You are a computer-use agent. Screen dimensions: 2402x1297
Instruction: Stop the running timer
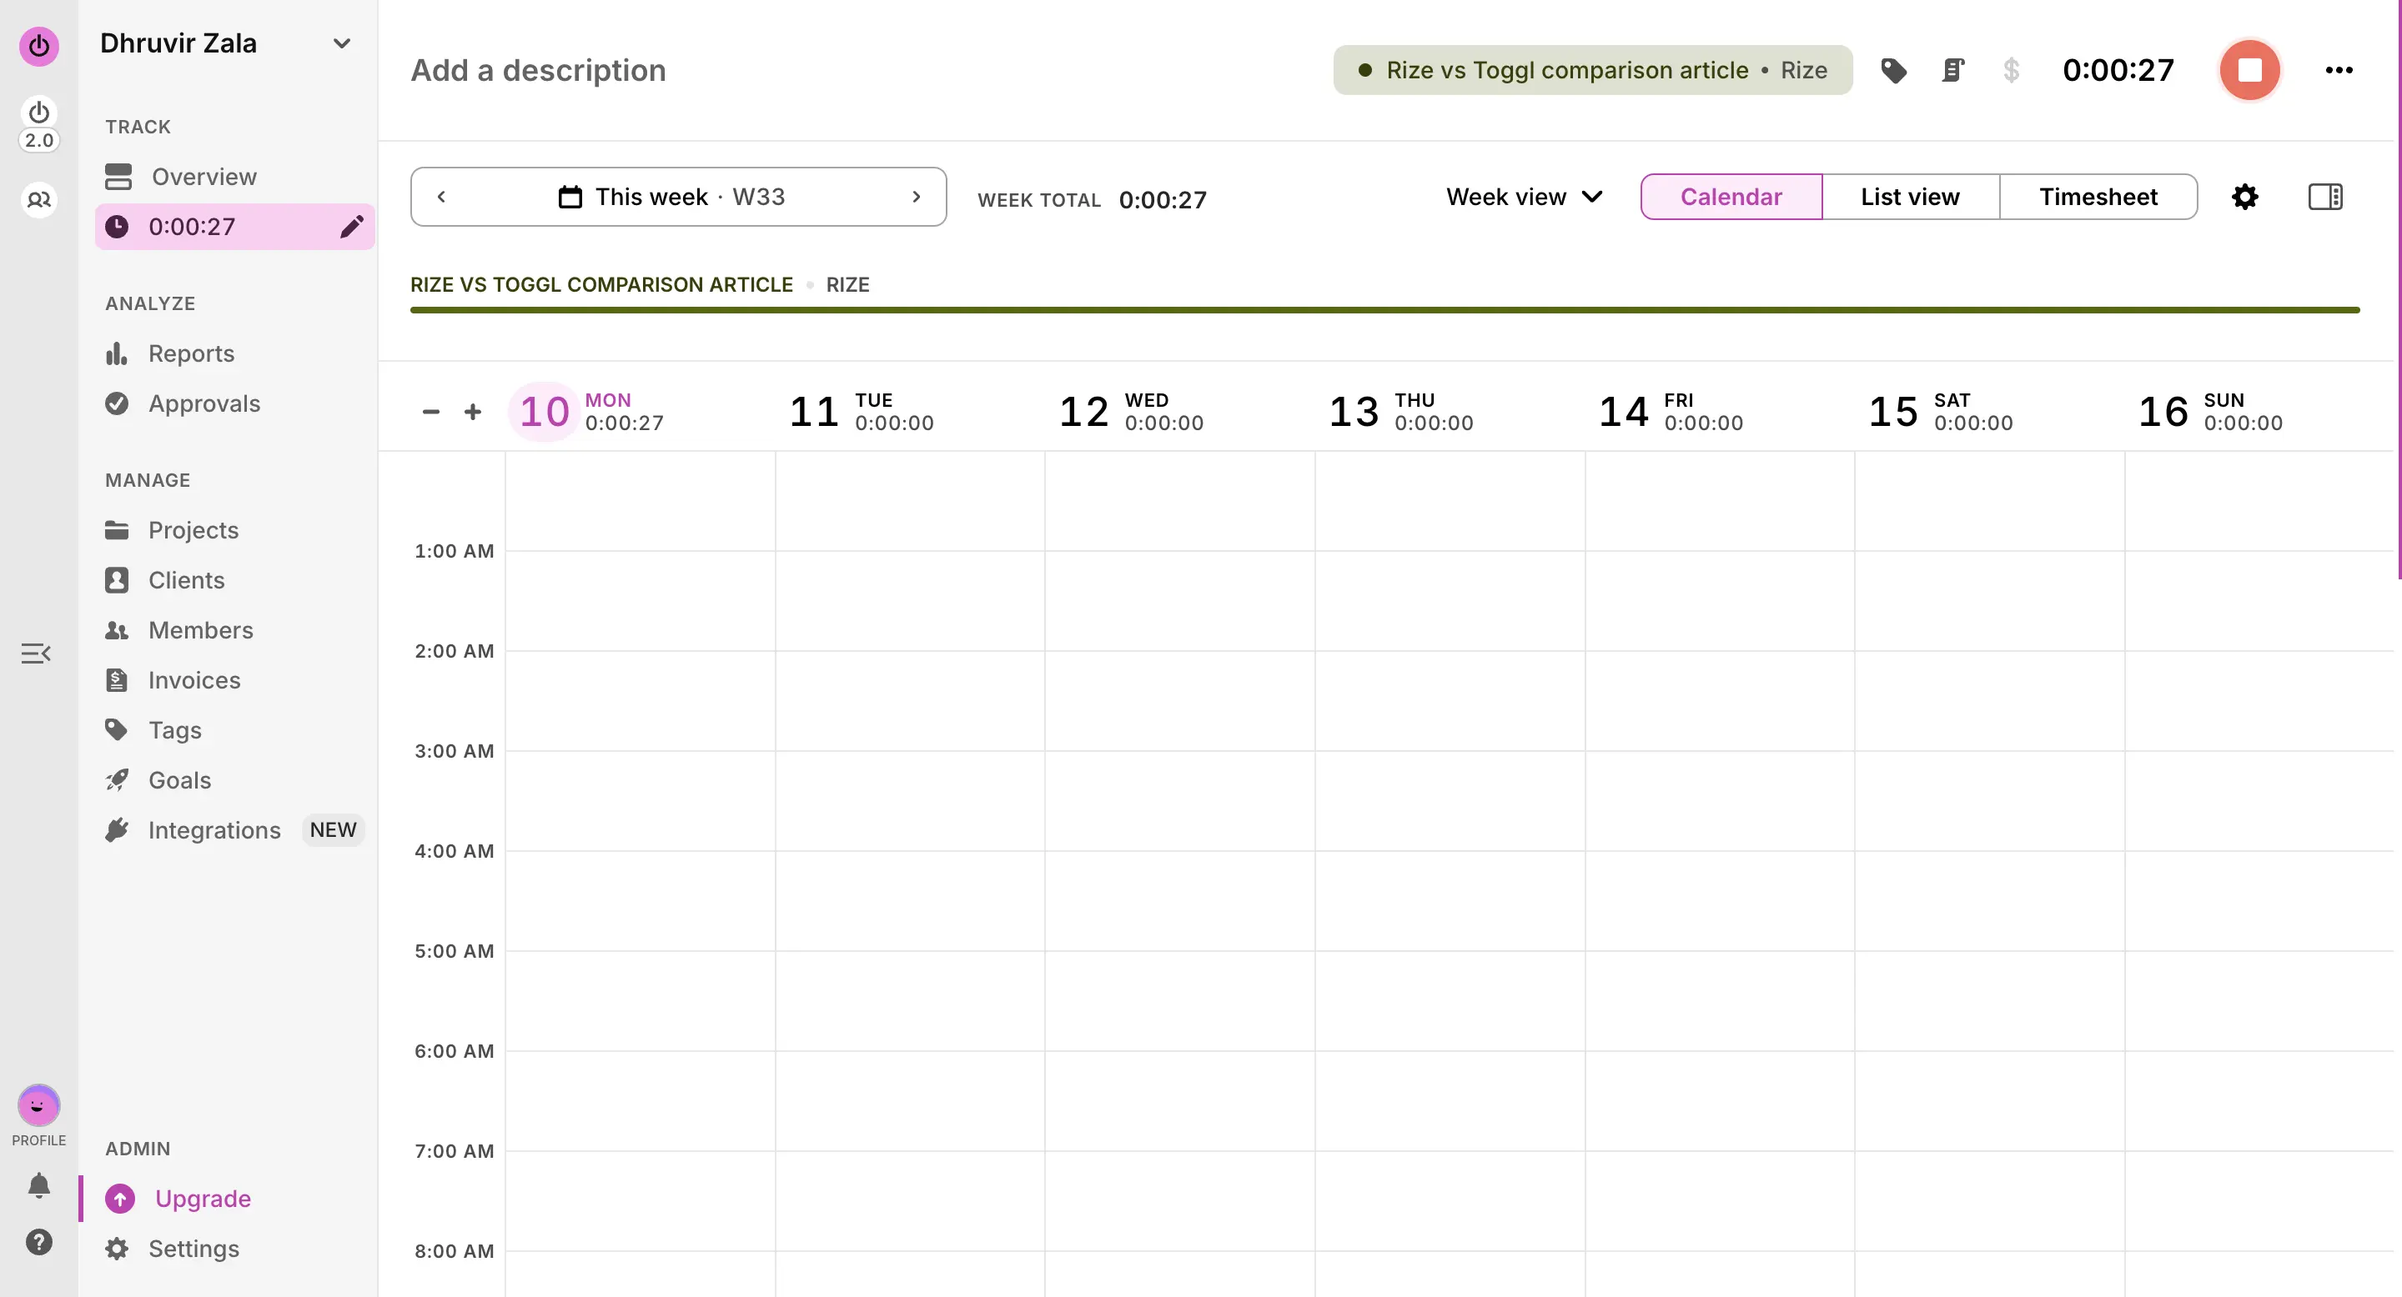coord(2249,70)
